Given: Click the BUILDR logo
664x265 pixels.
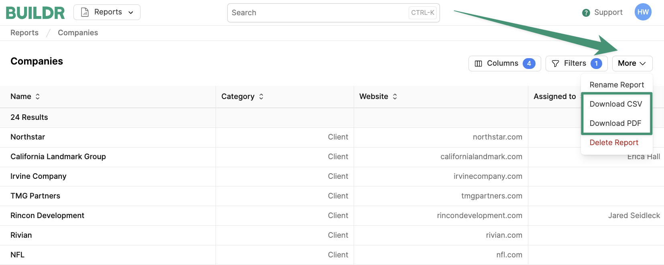Looking at the screenshot, I should (35, 13).
